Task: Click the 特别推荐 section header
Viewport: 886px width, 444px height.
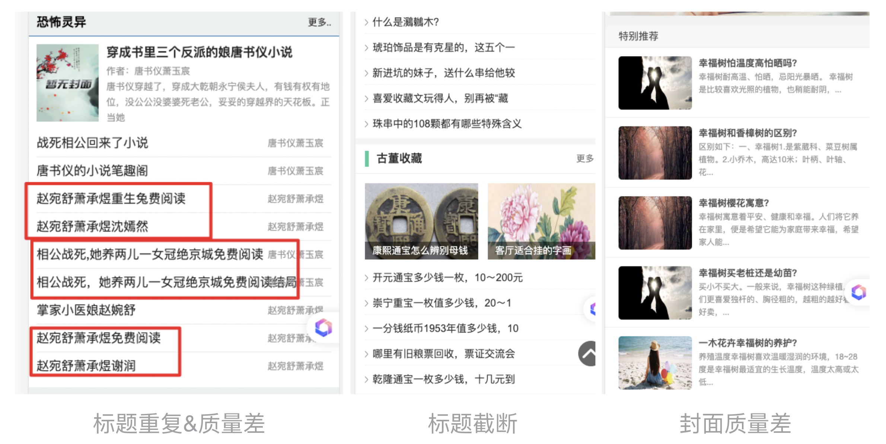Action: coord(638,36)
